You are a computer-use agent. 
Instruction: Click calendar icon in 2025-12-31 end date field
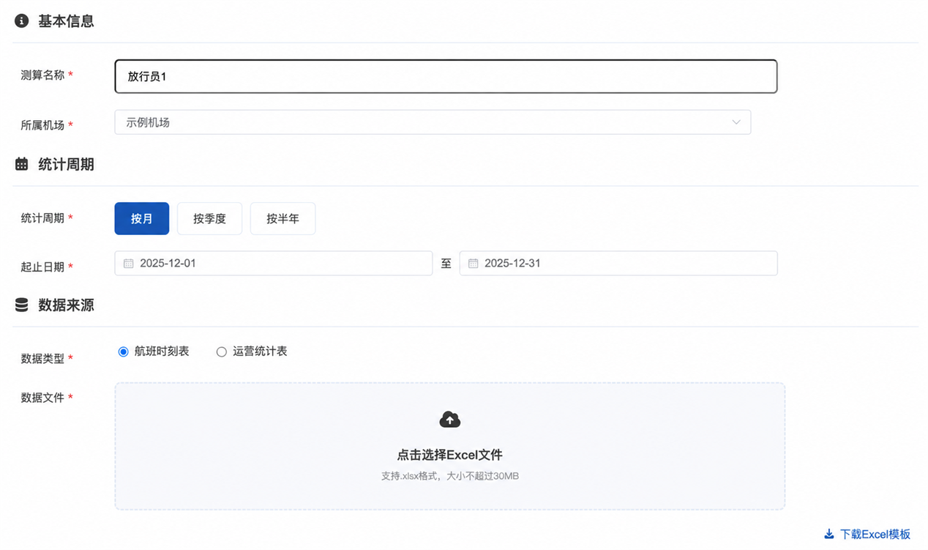click(x=473, y=264)
